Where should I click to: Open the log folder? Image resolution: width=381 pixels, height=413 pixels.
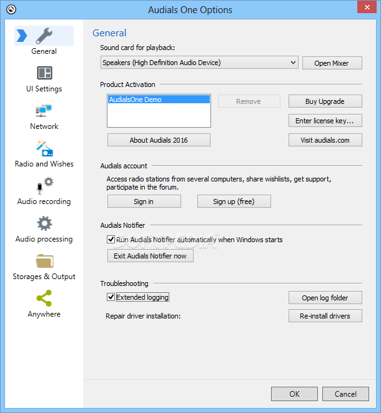click(325, 298)
